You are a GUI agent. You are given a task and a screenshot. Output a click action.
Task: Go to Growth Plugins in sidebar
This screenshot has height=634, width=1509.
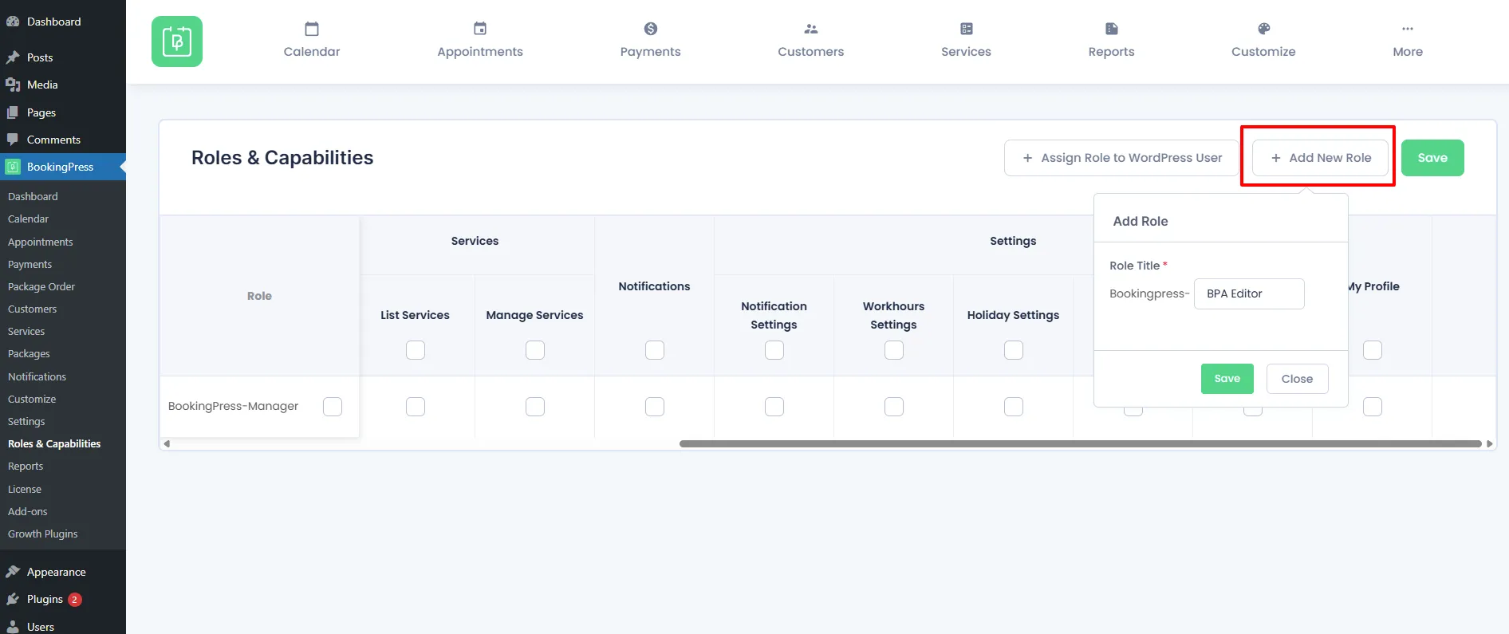pos(43,534)
